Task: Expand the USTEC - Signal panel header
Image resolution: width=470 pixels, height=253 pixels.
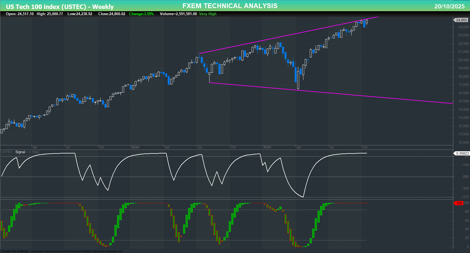Action: coord(13,152)
